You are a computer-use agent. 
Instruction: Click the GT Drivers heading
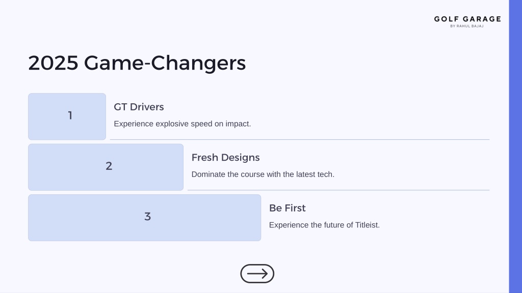[x=139, y=107]
